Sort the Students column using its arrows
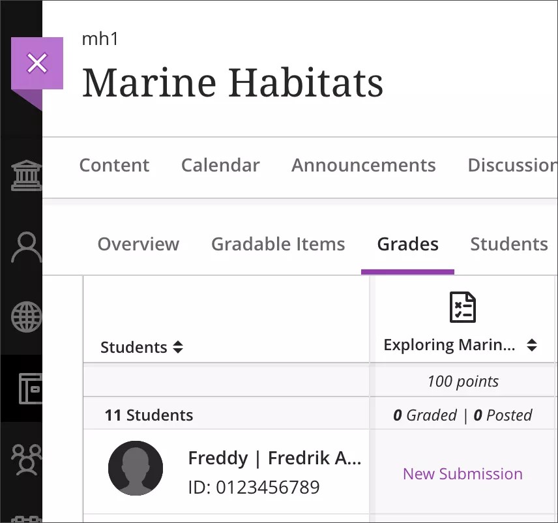The height and width of the screenshot is (523, 558). click(x=178, y=347)
